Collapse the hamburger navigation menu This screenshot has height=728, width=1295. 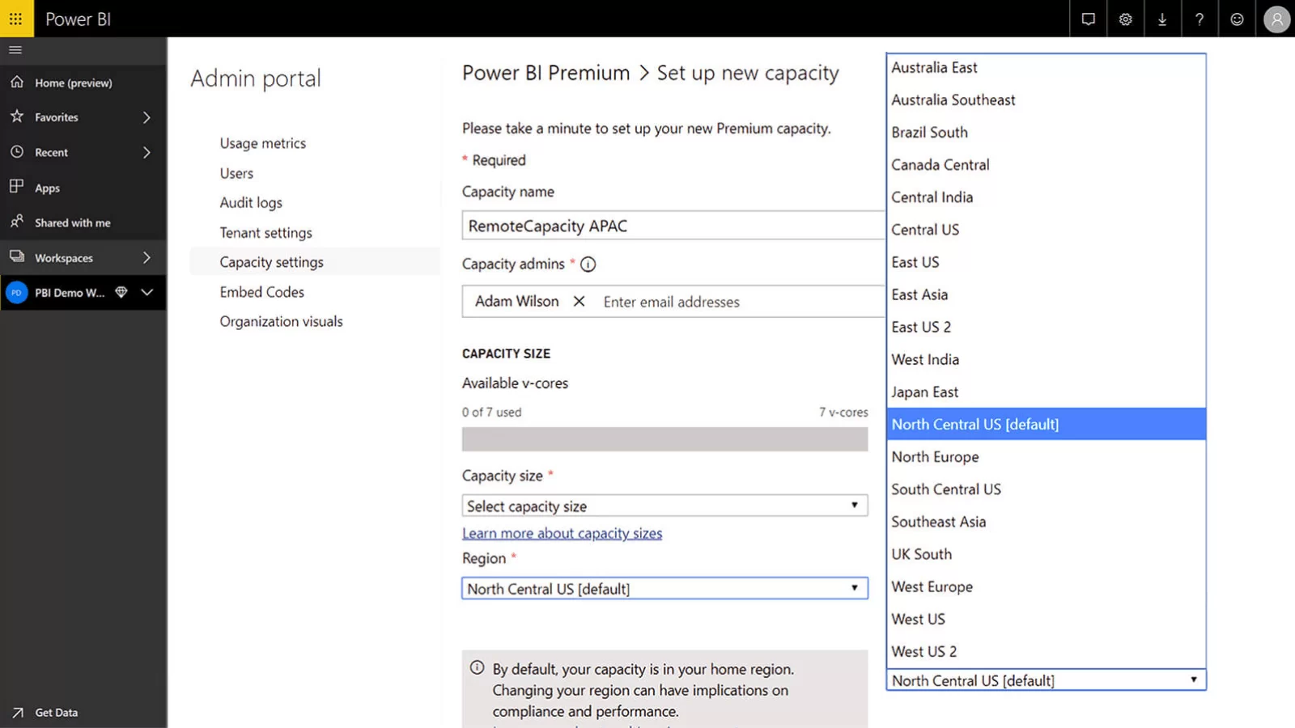[x=15, y=50]
